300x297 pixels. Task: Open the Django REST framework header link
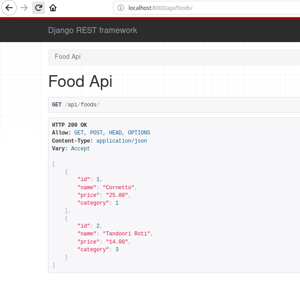(93, 30)
